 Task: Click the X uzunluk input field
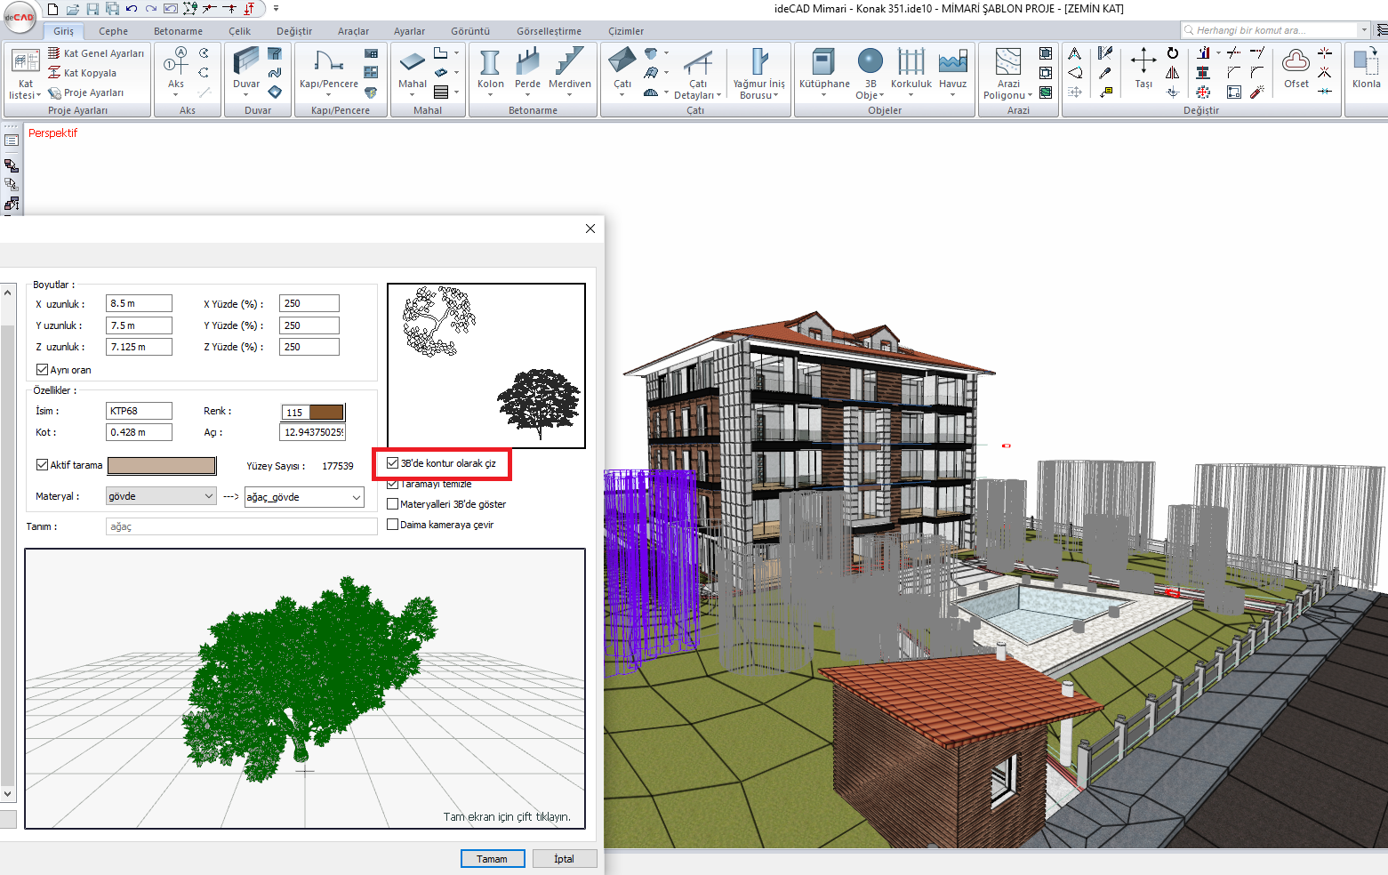139,303
